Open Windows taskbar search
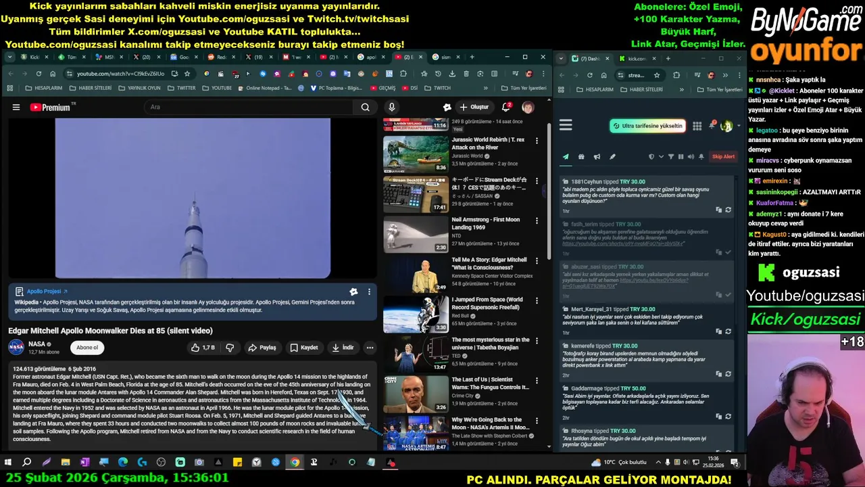The image size is (865, 487). (x=27, y=463)
